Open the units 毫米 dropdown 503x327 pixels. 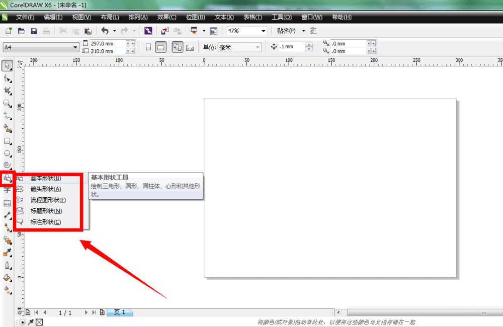[258, 47]
